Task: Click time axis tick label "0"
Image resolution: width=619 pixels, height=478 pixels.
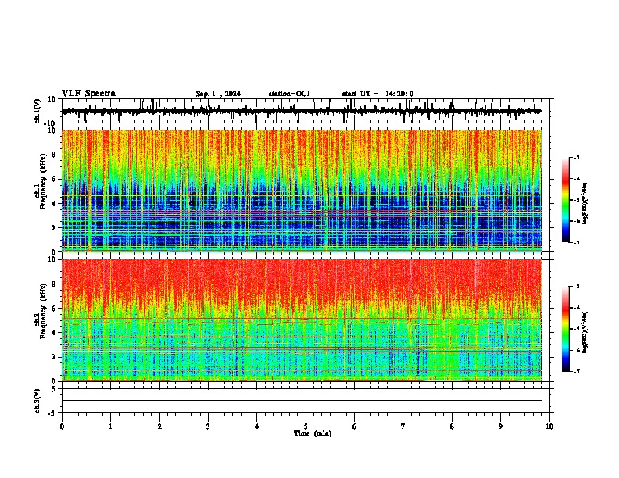Action: [x=62, y=426]
